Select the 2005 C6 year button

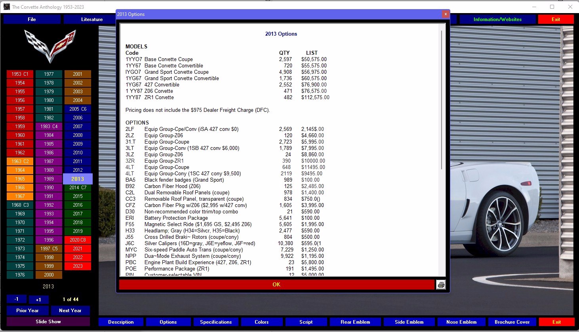78,109
